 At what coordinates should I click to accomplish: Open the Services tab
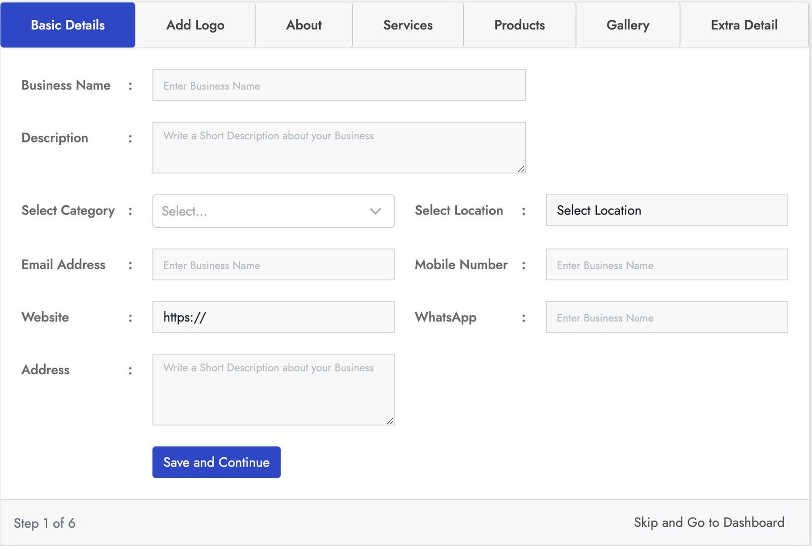click(408, 25)
